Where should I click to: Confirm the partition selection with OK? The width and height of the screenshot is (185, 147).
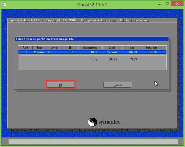(60, 85)
